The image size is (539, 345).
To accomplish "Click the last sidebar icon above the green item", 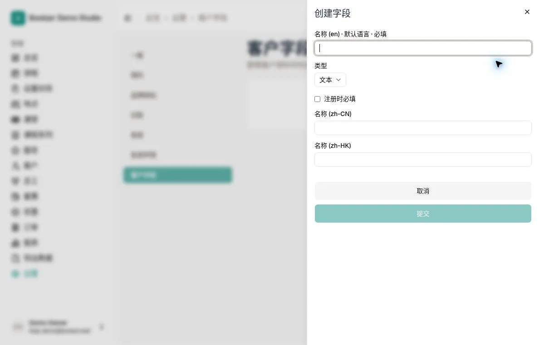I will pyautogui.click(x=15, y=258).
